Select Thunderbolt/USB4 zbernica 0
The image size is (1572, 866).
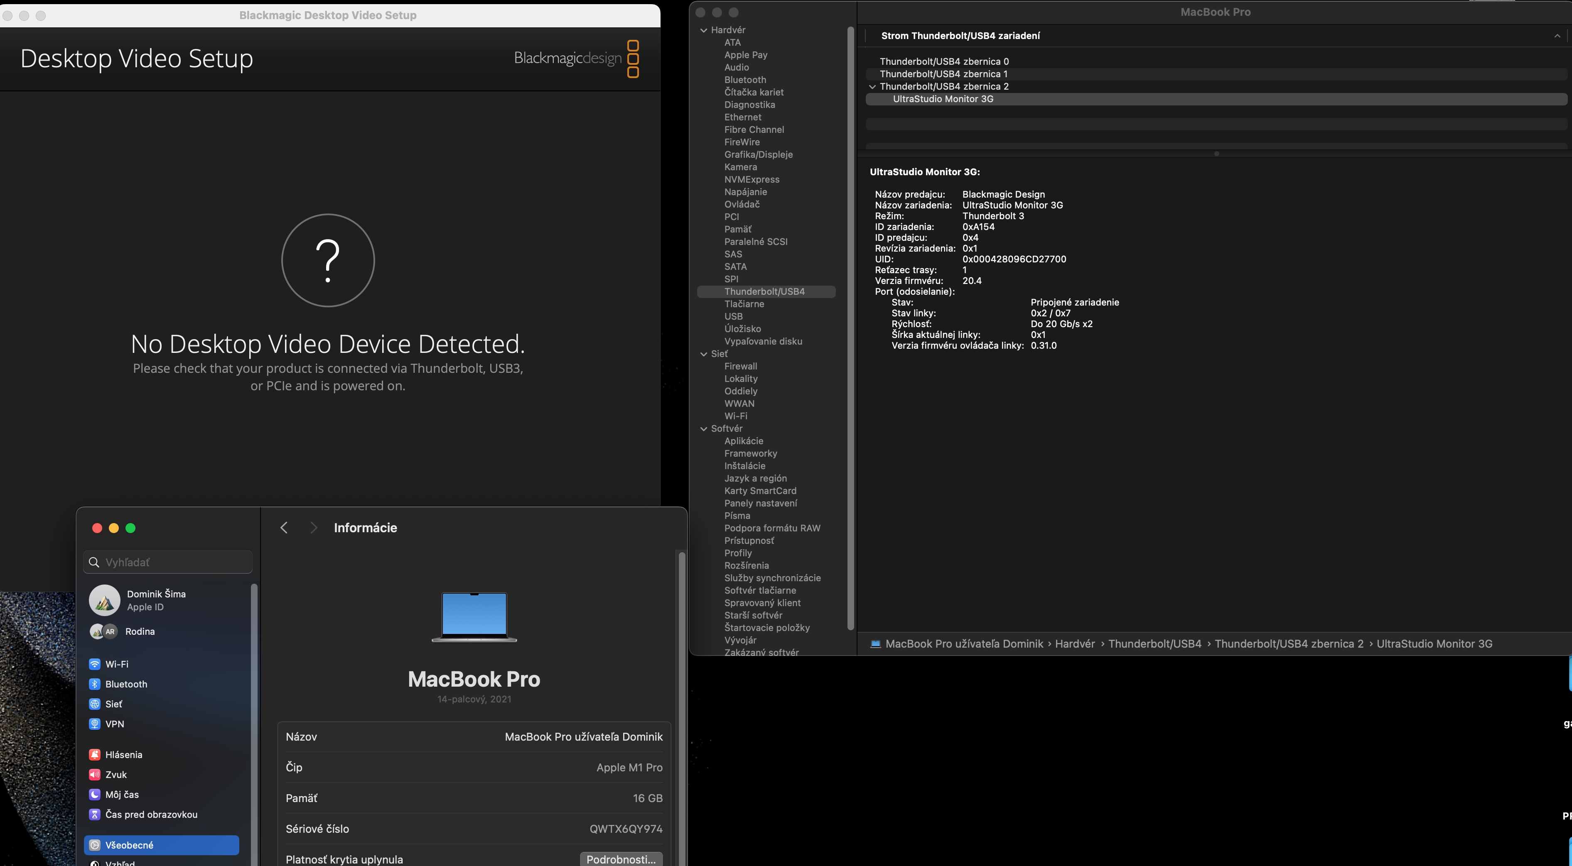coord(943,61)
